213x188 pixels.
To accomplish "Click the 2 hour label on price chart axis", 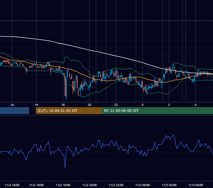I will (169, 105).
